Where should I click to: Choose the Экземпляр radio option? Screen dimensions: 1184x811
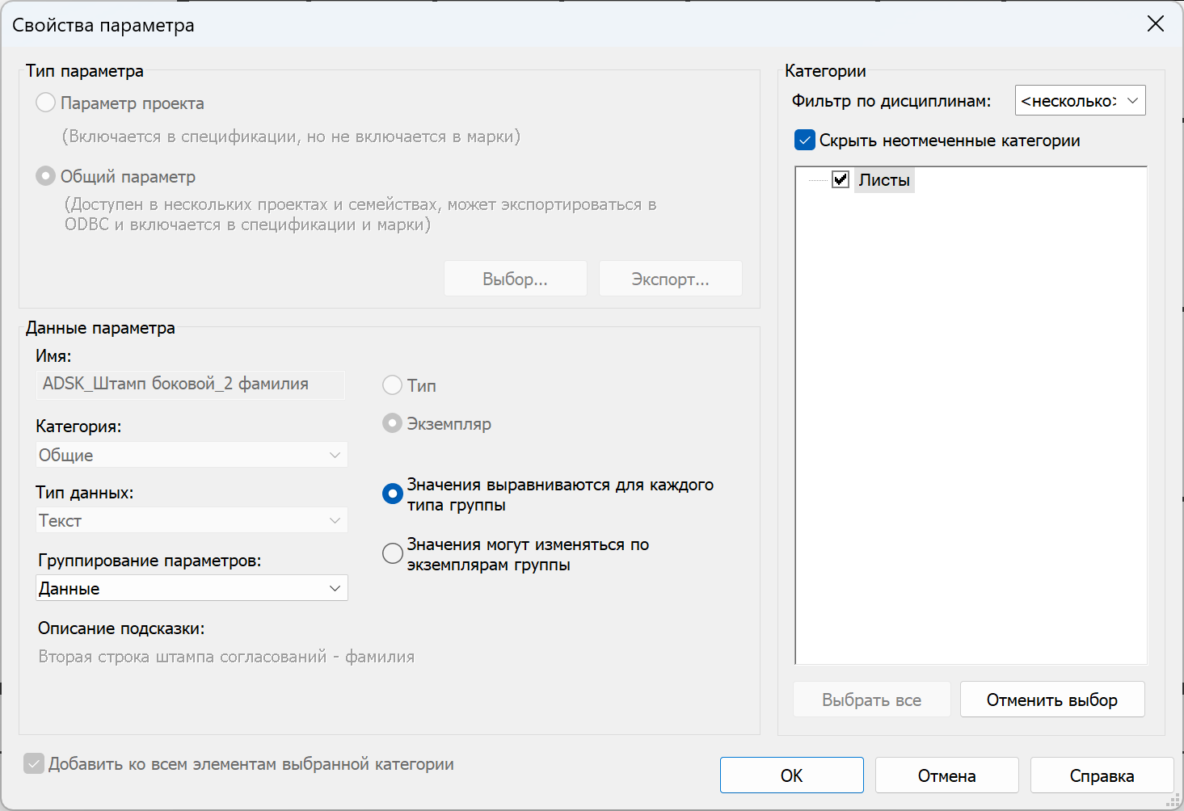pyautogui.click(x=393, y=424)
